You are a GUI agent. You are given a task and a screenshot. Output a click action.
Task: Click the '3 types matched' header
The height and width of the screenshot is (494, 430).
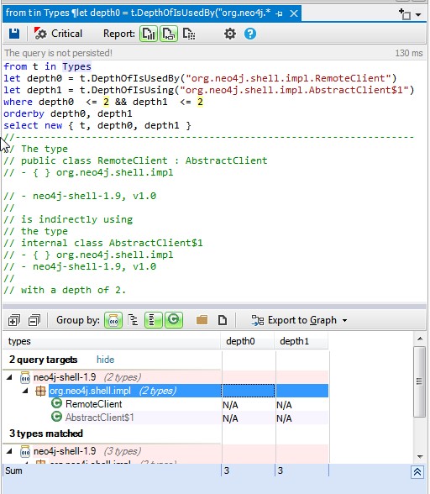click(x=46, y=434)
